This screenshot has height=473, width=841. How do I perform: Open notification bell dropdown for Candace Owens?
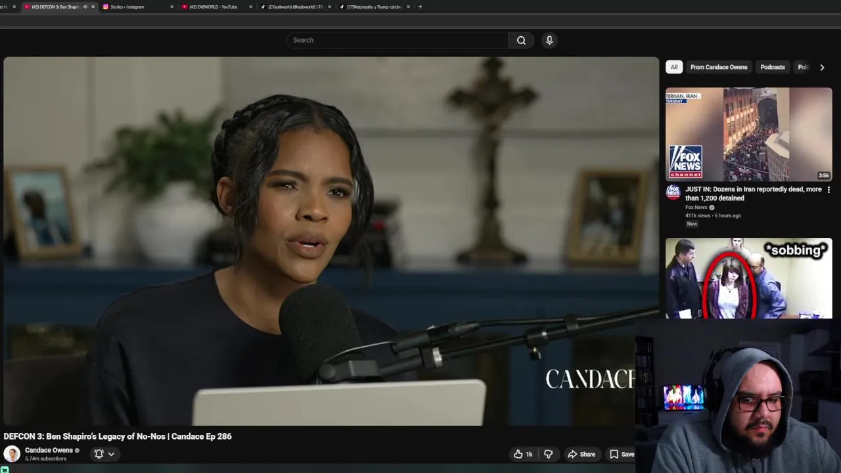coord(104,454)
